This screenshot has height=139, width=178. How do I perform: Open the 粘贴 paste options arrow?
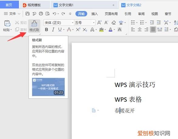click(x=11, y=30)
